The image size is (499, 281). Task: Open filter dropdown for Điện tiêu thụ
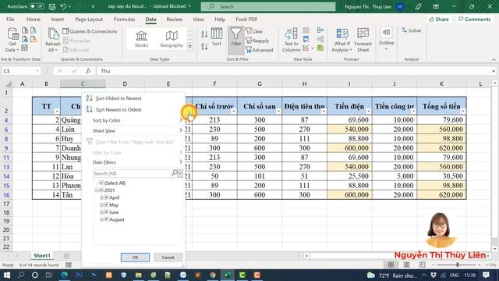(324, 111)
